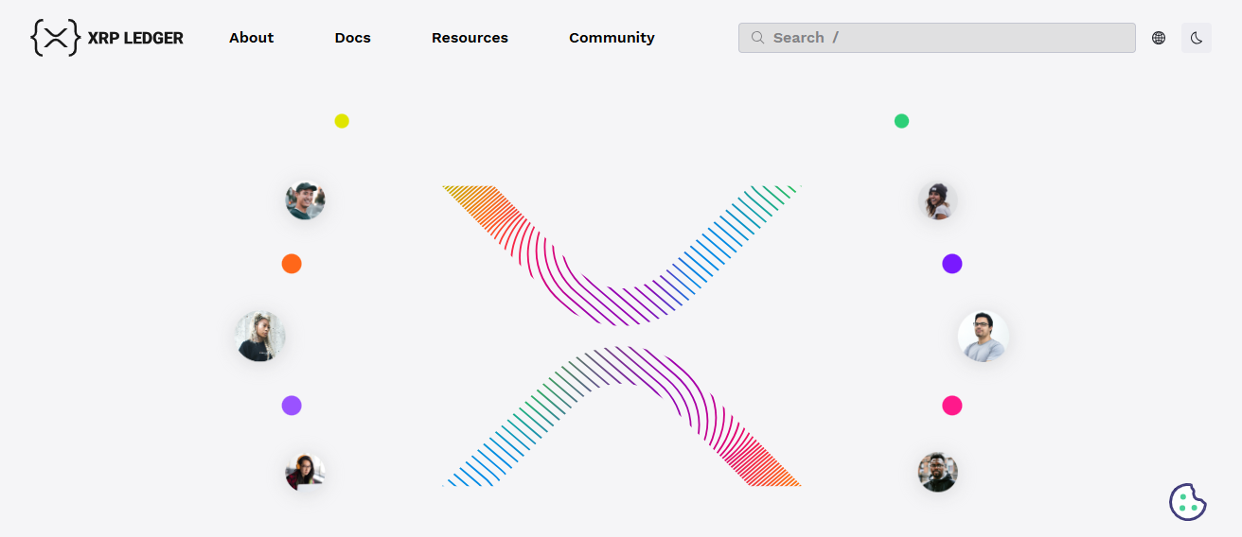Toggle dark mode with the moon icon
This screenshot has height=537, width=1242.
(x=1197, y=38)
